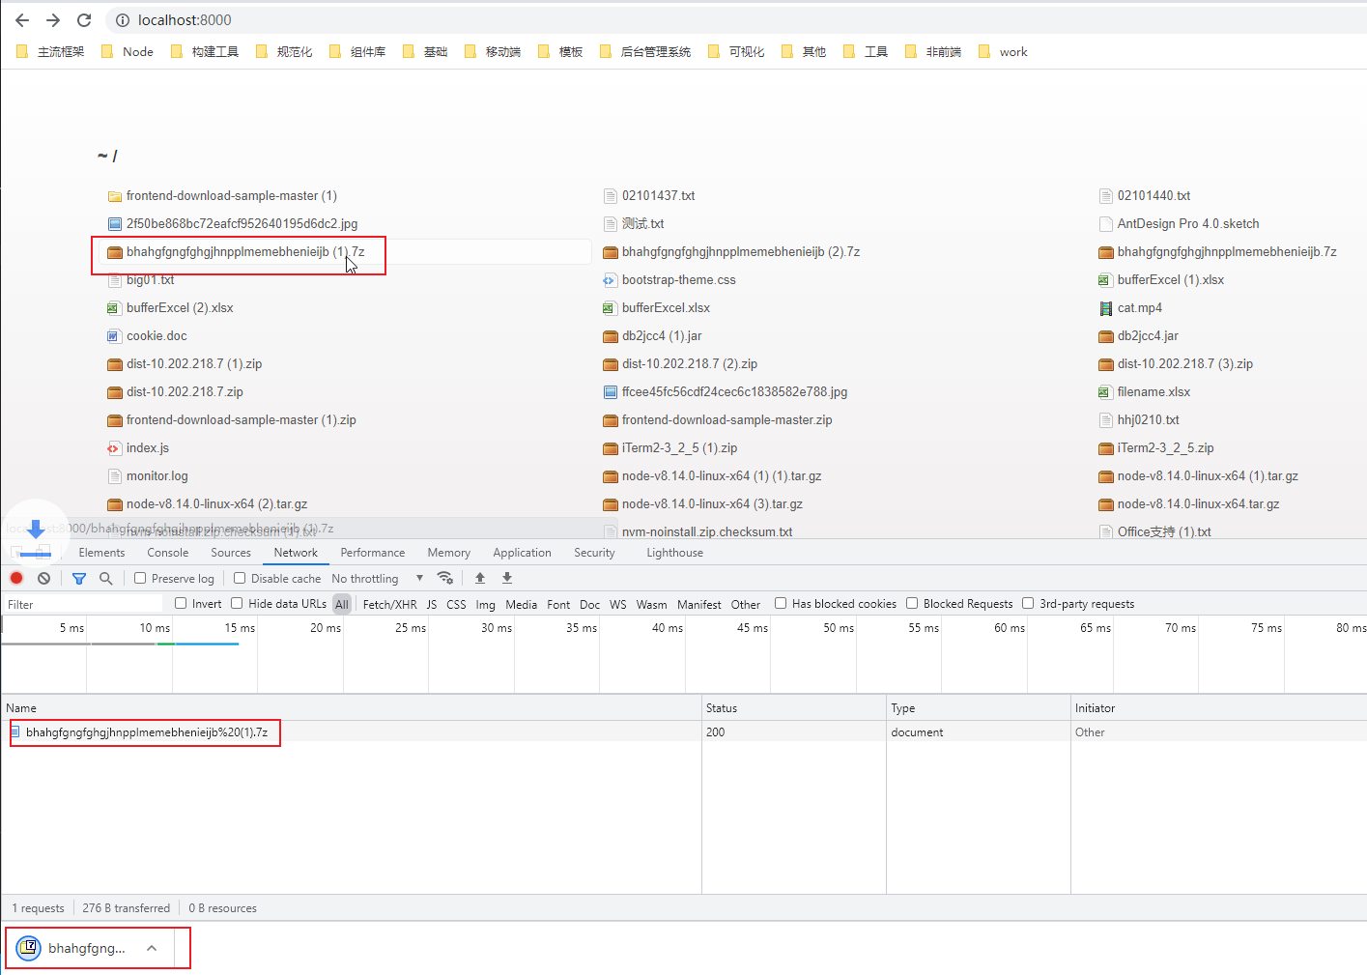The image size is (1367, 975).
Task: Tick the Invert filter checkbox
Action: 181,603
